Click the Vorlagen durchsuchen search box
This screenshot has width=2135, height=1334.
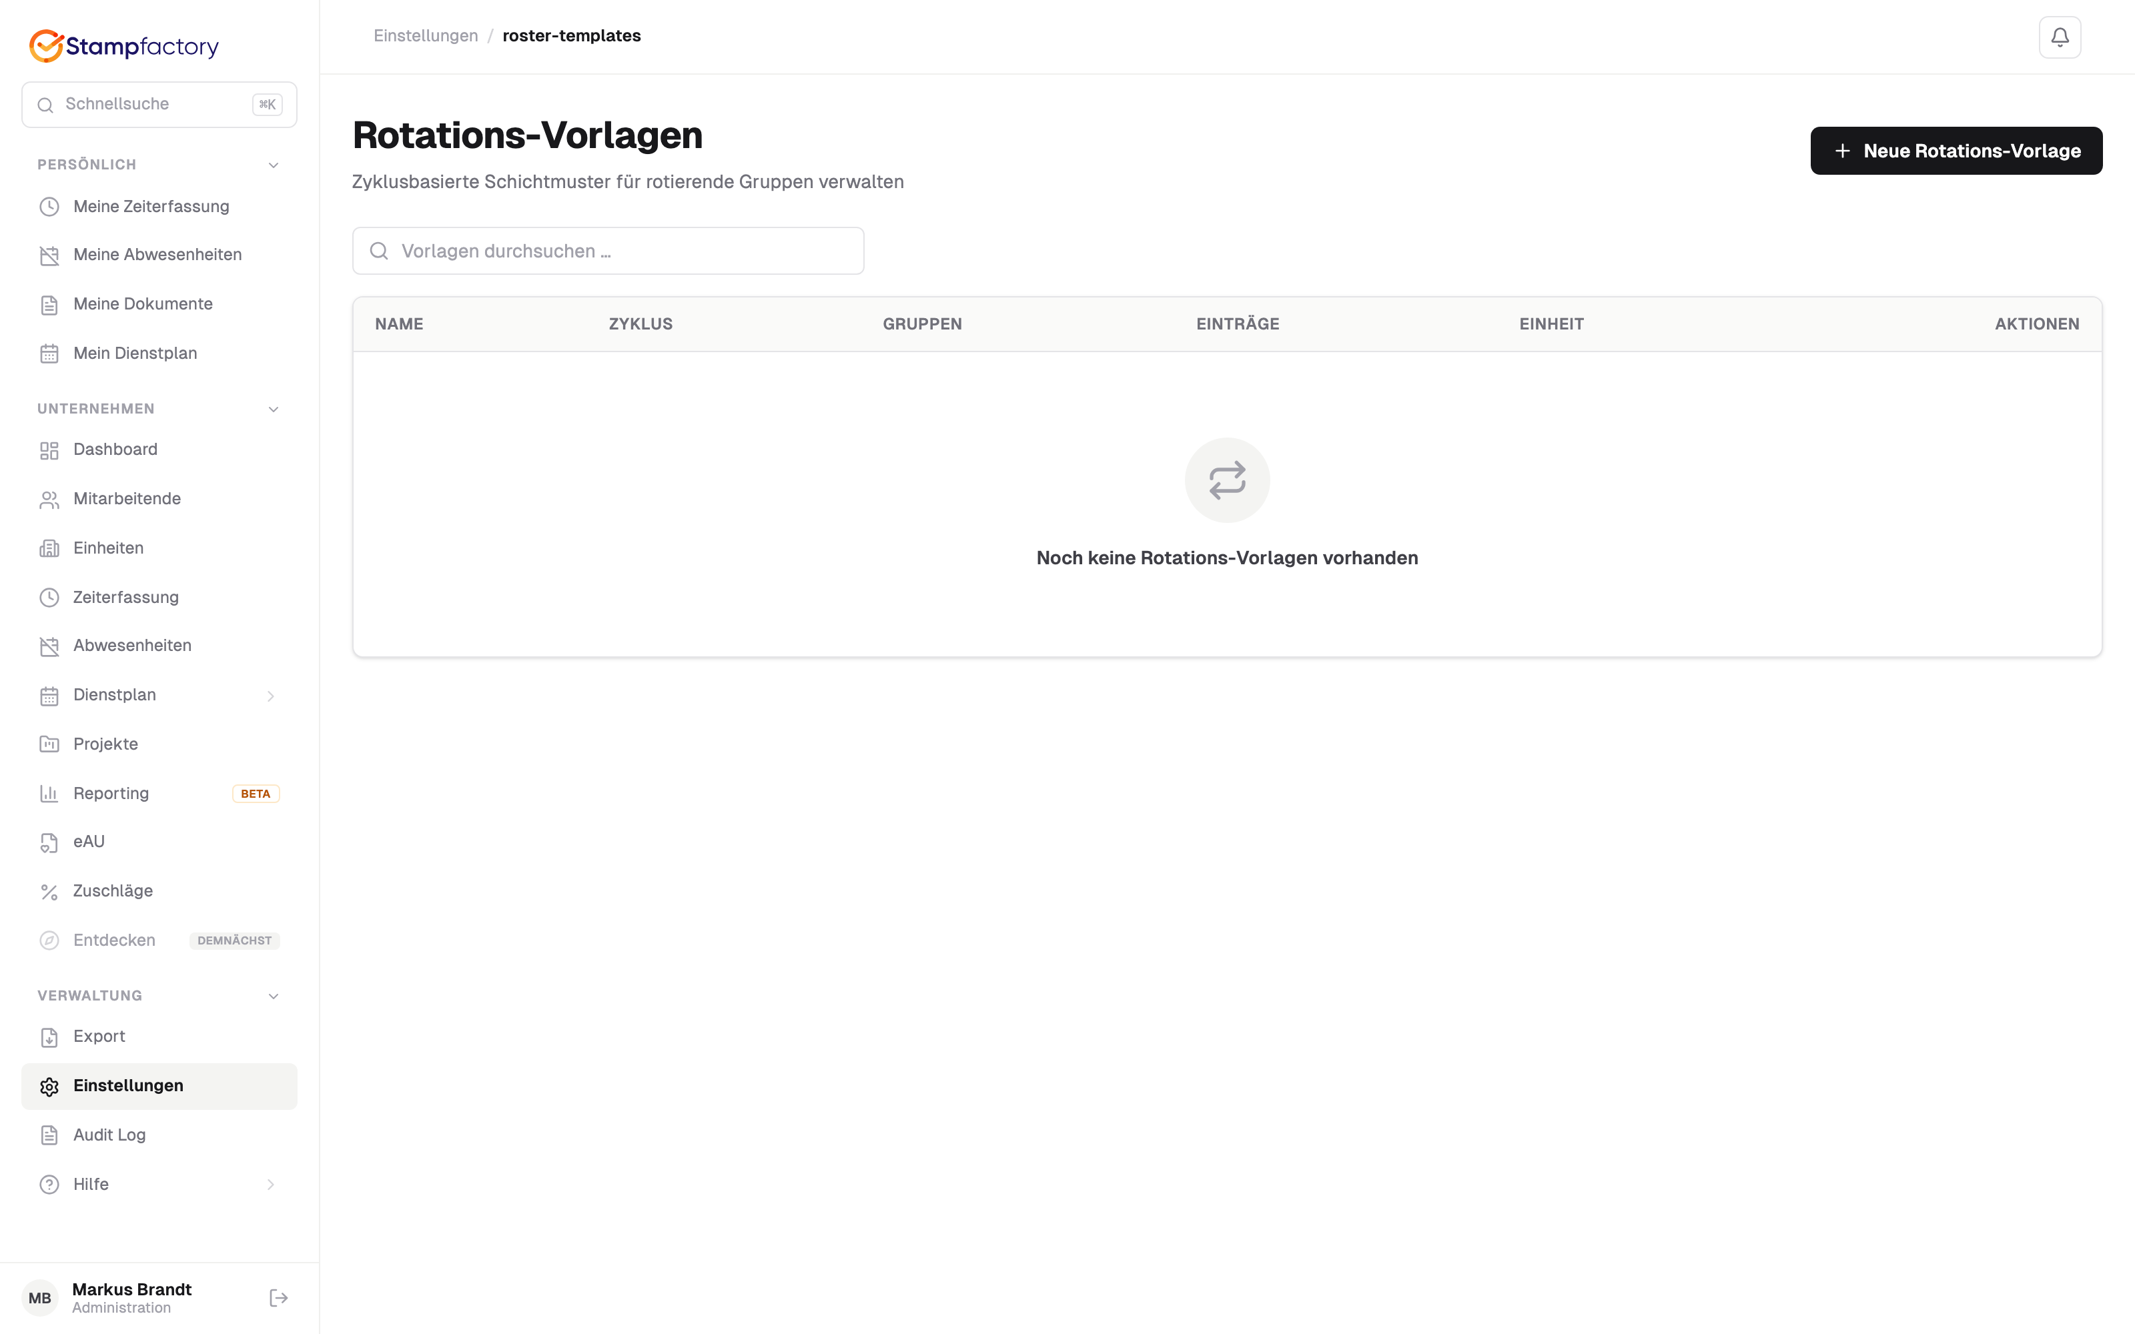point(608,251)
